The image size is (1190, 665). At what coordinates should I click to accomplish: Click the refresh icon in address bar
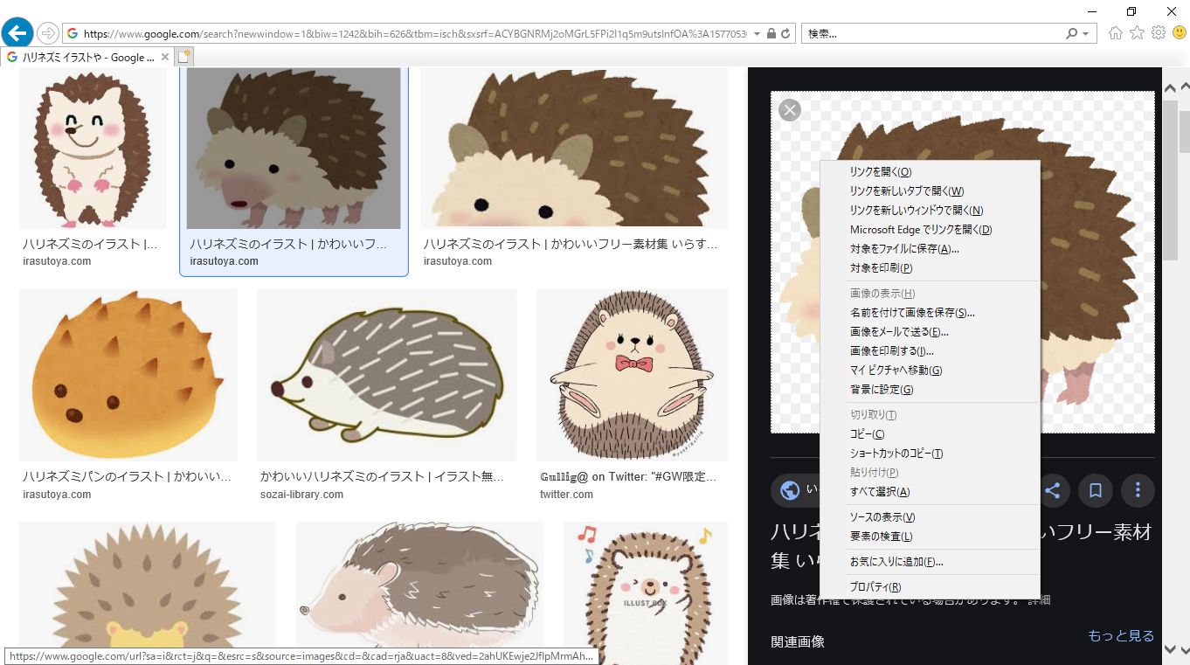pos(785,33)
